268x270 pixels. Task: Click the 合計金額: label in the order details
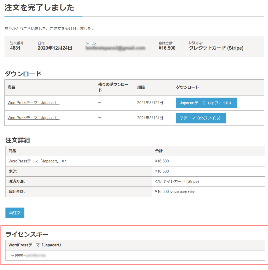[x=17, y=192]
